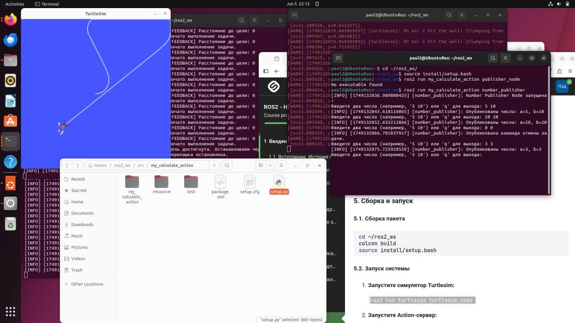Viewport: 575px width, 323px height.
Task: Select Videos in Files sidebar
Action: coord(88,258)
